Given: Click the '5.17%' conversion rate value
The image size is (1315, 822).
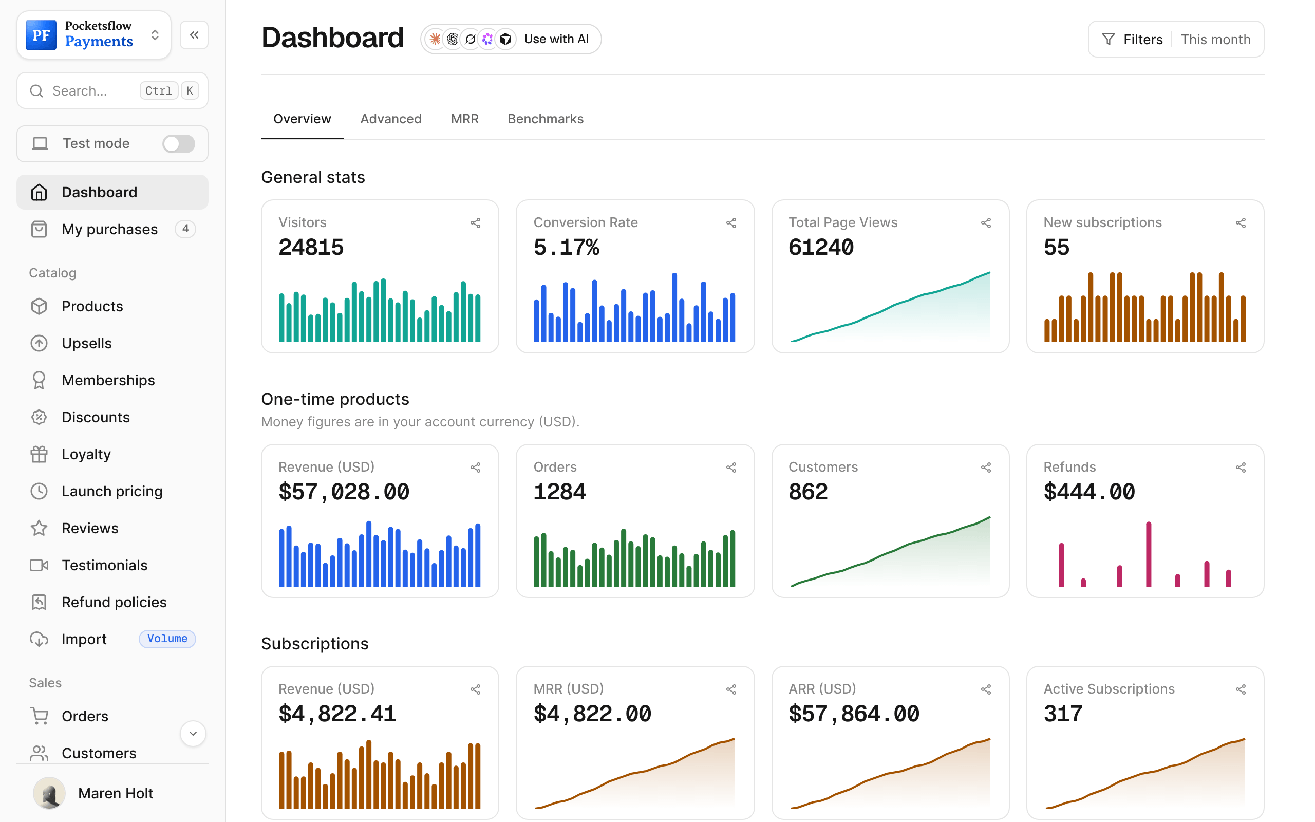Looking at the screenshot, I should [566, 247].
